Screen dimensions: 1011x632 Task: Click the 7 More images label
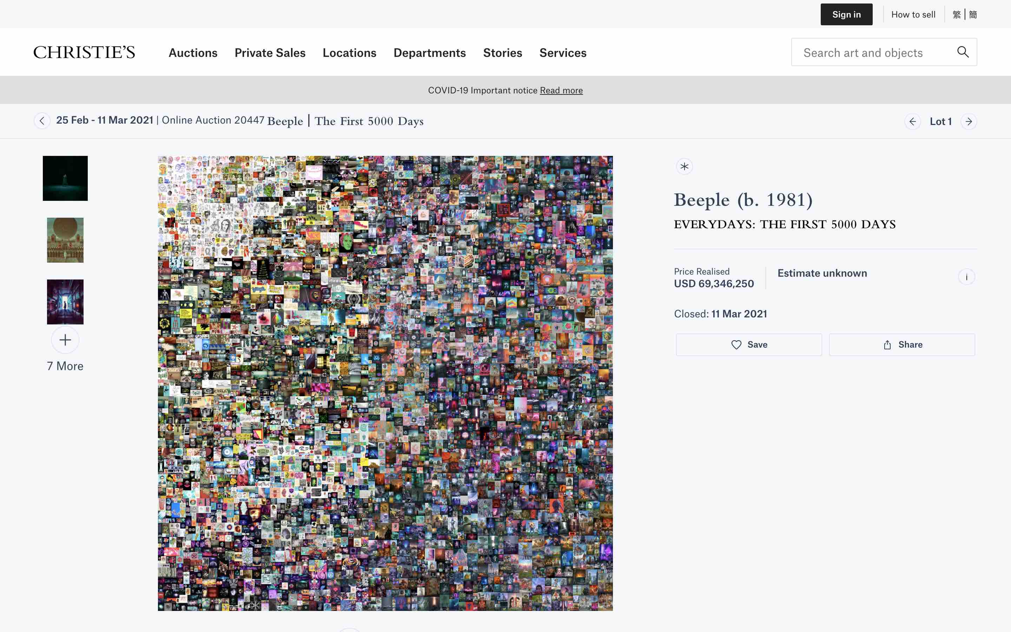65,366
